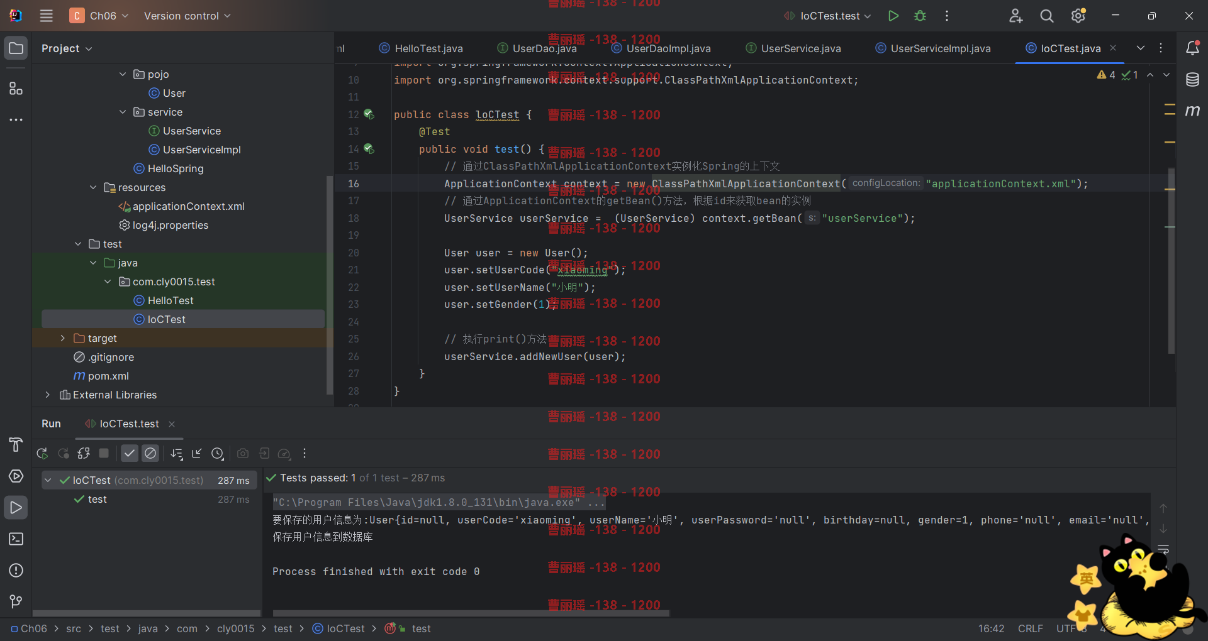The width and height of the screenshot is (1208, 641).
Task: Toggle auto-test rerun icon
Action: tap(84, 453)
